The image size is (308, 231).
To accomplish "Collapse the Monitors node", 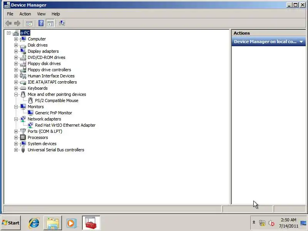I will [x=16, y=107].
